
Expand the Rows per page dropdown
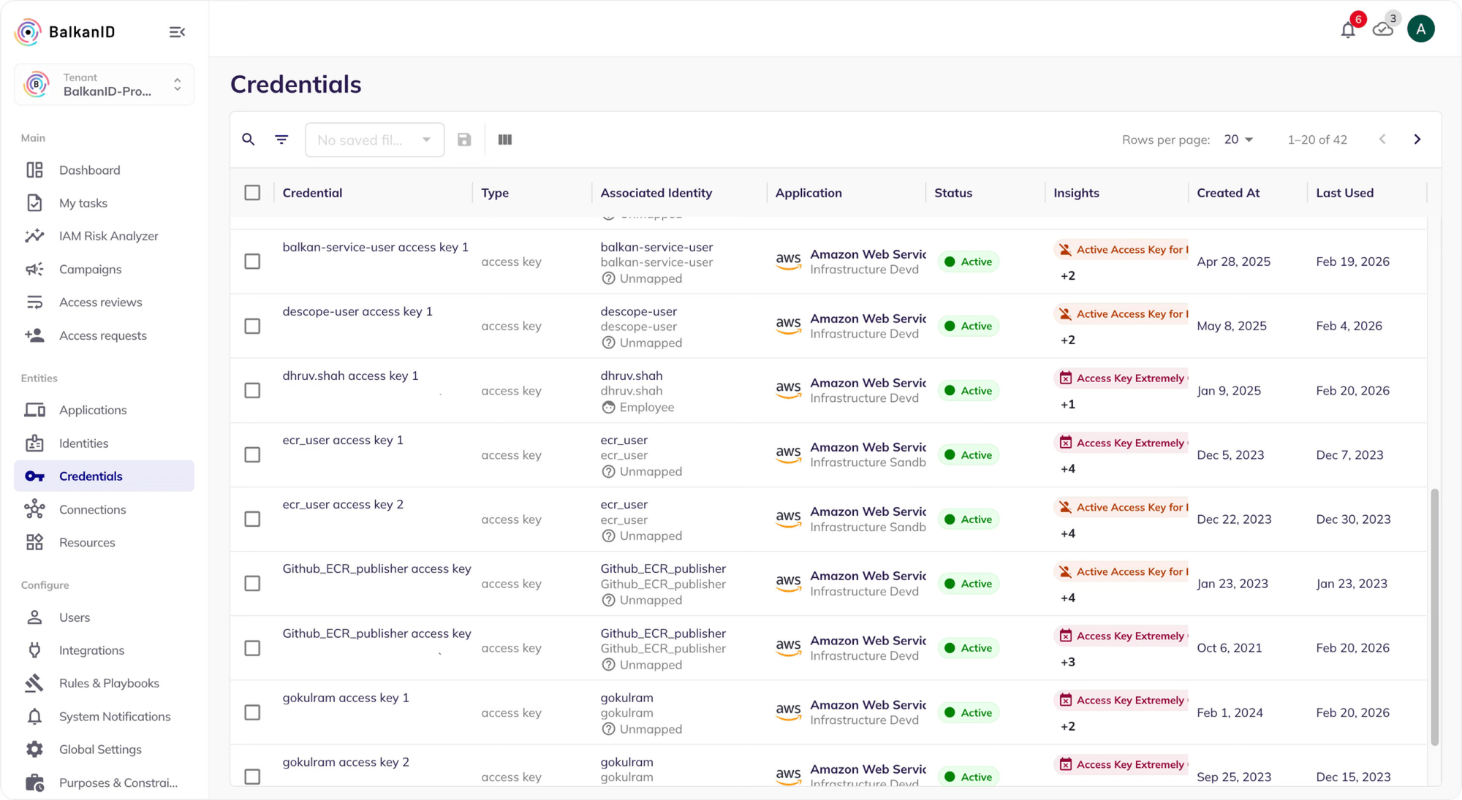click(x=1238, y=140)
